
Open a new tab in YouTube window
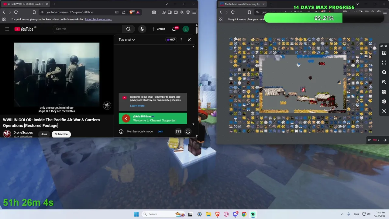(54, 4)
